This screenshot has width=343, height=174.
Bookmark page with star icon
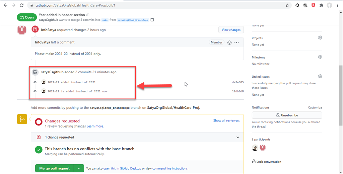[x=287, y=5]
